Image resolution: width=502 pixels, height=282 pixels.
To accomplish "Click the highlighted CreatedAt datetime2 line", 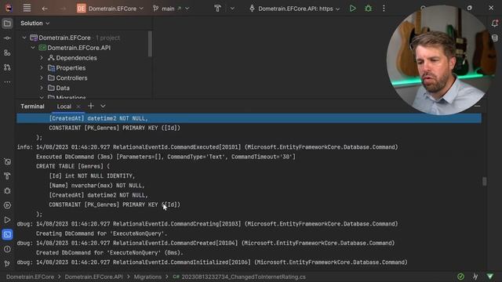I will 249,118.
